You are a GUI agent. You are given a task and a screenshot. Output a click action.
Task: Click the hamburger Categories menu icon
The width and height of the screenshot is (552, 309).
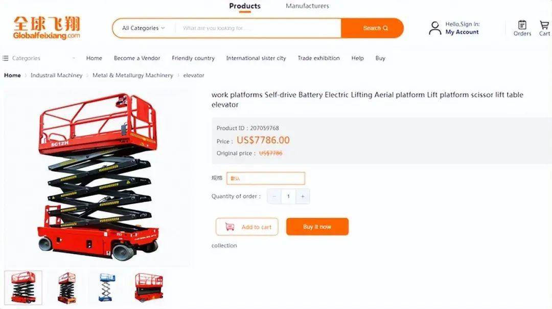point(6,58)
